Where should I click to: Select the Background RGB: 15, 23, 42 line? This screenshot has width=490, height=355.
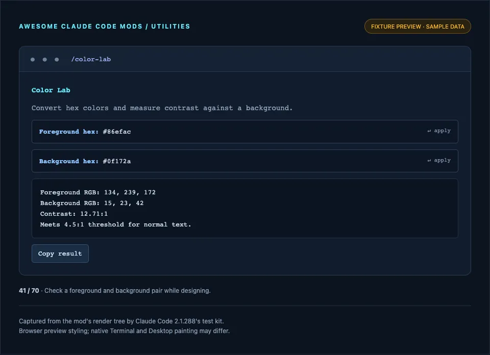(92, 203)
